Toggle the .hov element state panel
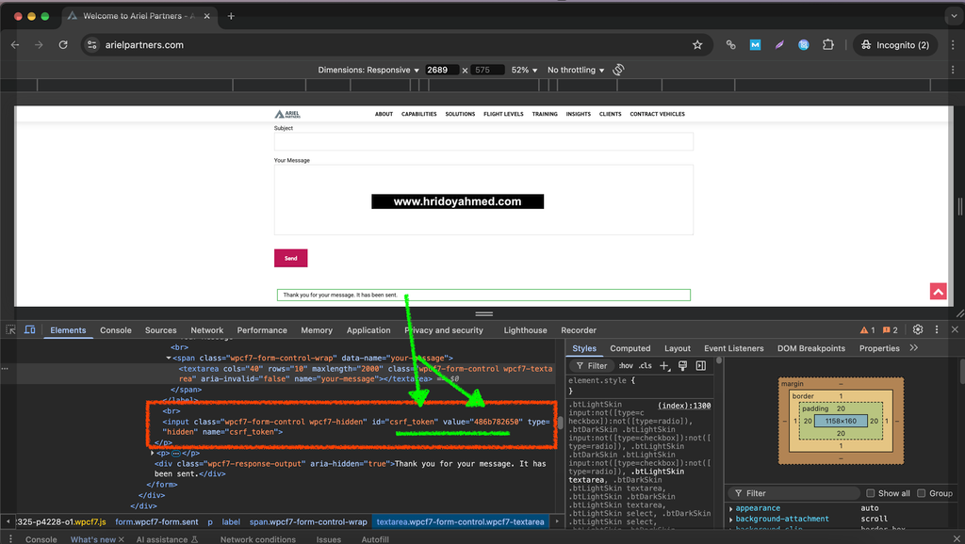Screen dimensions: 965x544 pyautogui.click(x=626, y=366)
